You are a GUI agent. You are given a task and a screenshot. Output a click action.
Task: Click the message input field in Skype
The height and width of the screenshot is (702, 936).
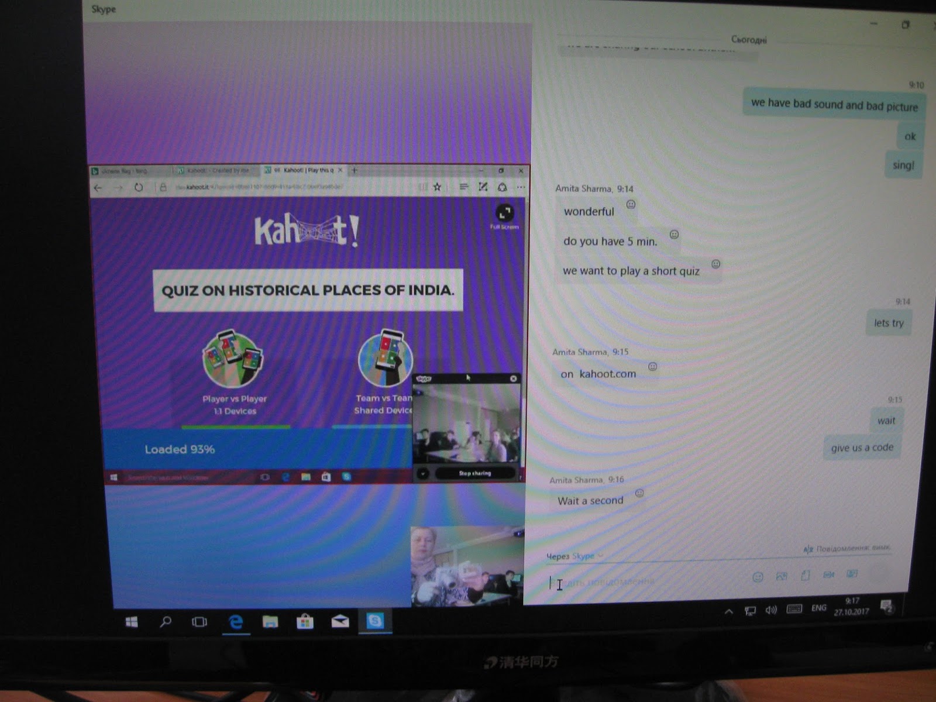coord(643,582)
